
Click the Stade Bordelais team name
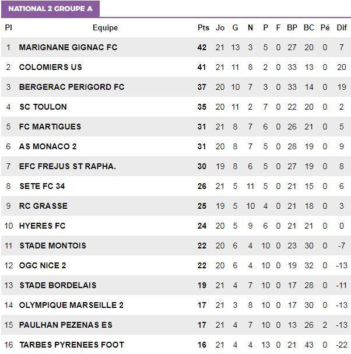(58, 285)
